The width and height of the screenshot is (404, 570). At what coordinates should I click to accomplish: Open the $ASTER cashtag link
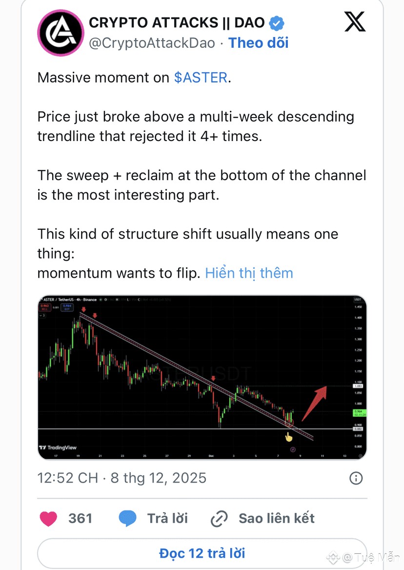click(x=201, y=78)
